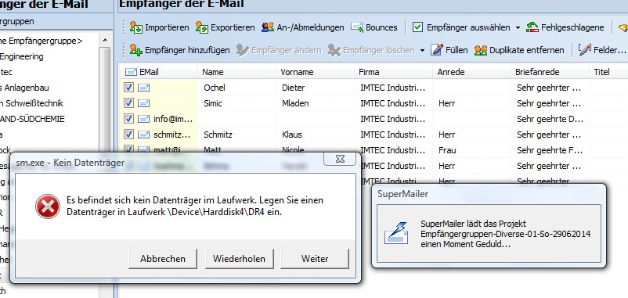Sort by Titel column header
The height and width of the screenshot is (298, 628).
point(608,72)
